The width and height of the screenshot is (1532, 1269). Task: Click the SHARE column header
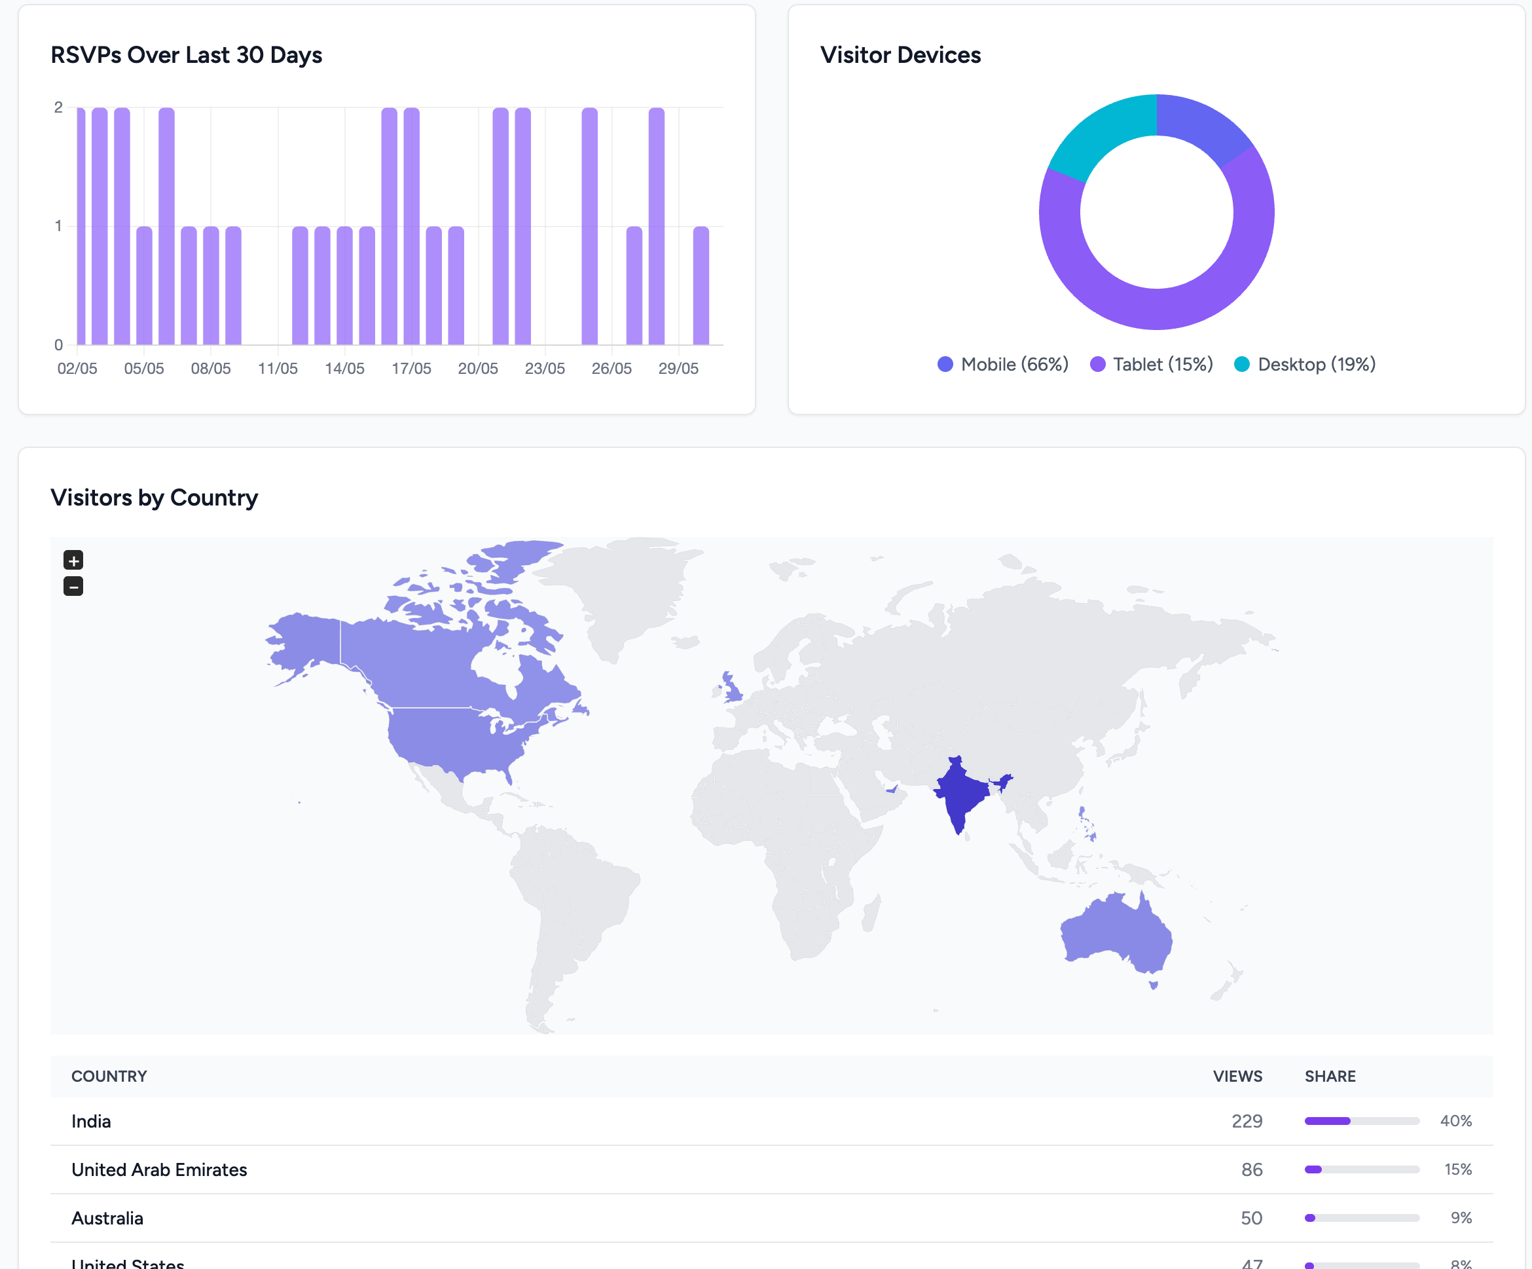click(x=1330, y=1076)
